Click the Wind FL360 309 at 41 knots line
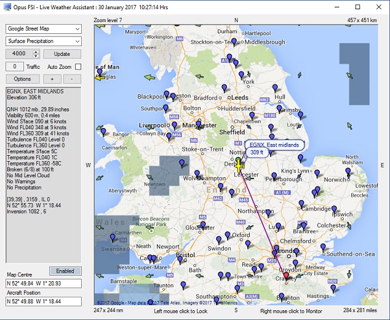390x320 pixels. click(x=38, y=134)
